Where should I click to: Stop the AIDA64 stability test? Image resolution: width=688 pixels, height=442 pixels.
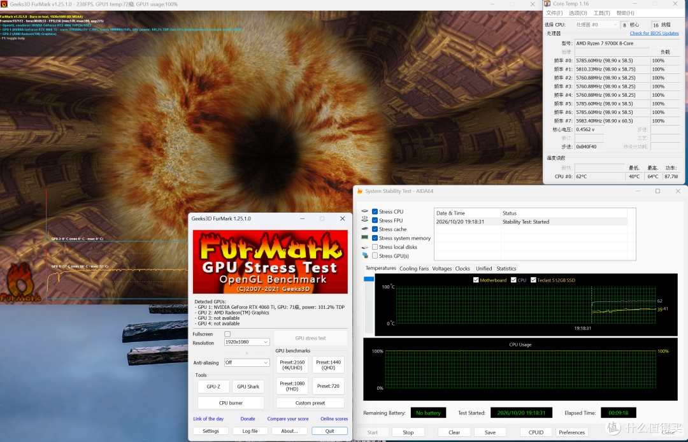click(x=408, y=432)
